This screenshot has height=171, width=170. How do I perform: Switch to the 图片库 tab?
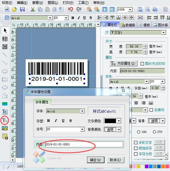tap(161, 25)
